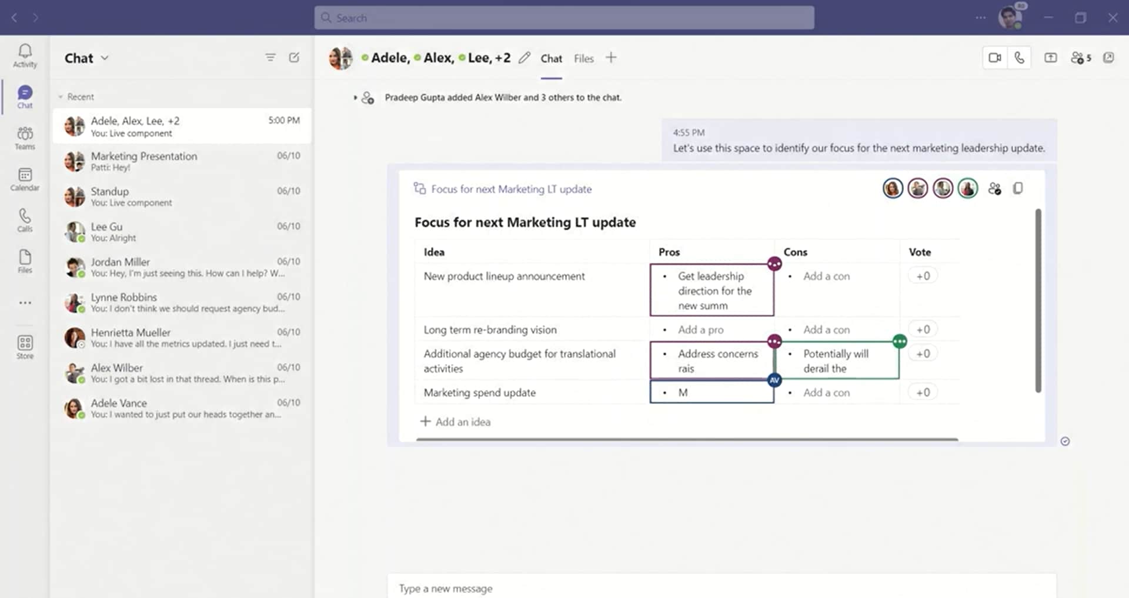The height and width of the screenshot is (598, 1129).
Task: Open the Chat section in sidebar
Action: (x=25, y=97)
